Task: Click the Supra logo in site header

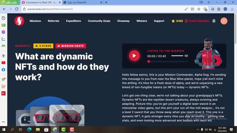Action: (19, 21)
